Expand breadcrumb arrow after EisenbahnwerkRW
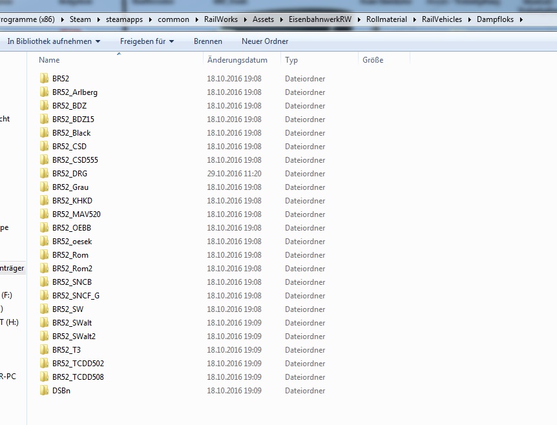 click(x=359, y=19)
